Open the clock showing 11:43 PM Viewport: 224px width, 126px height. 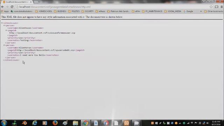[216, 123]
